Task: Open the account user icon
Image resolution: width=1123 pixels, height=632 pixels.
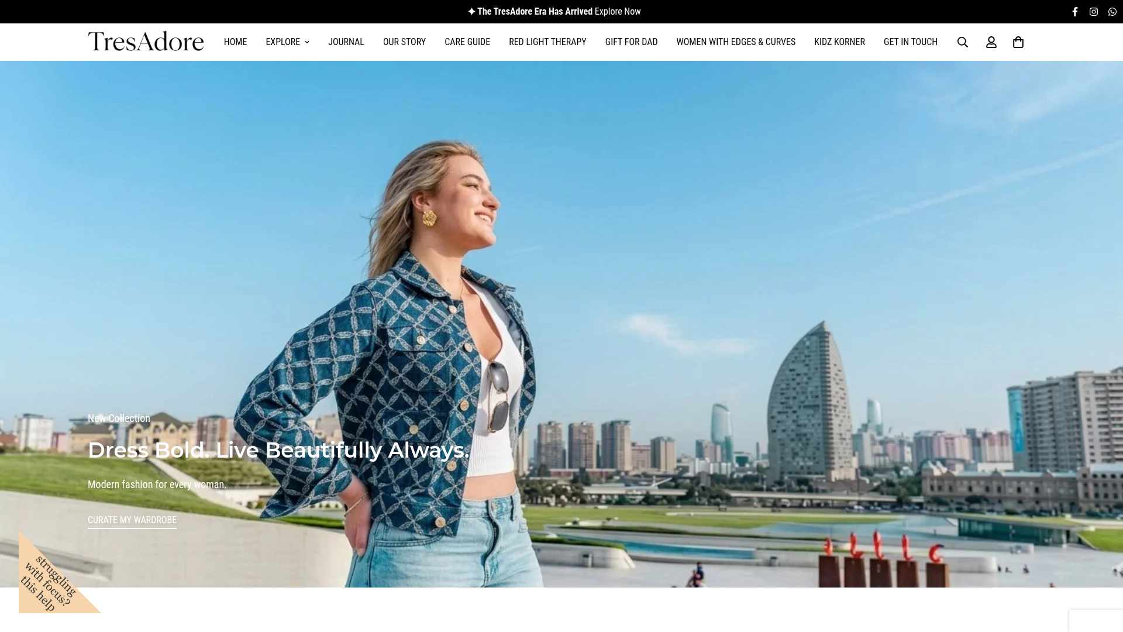Action: [991, 42]
